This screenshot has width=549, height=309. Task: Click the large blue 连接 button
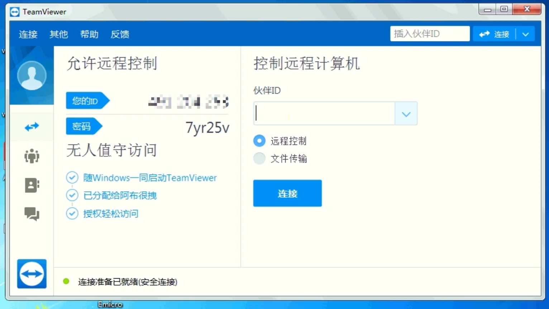287,193
